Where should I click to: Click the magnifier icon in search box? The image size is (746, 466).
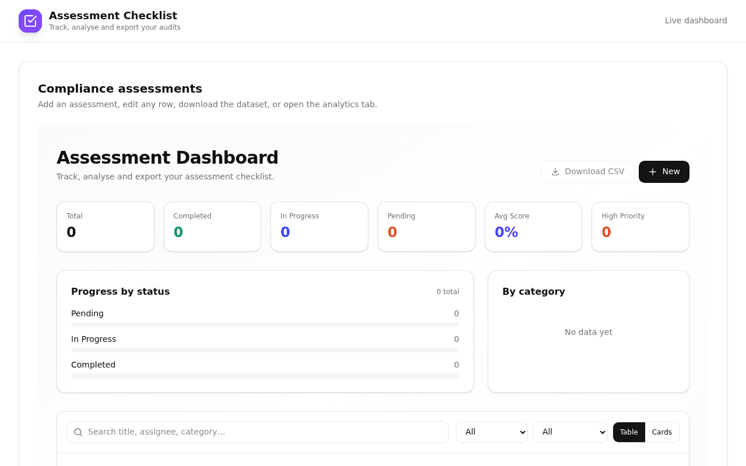[78, 432]
